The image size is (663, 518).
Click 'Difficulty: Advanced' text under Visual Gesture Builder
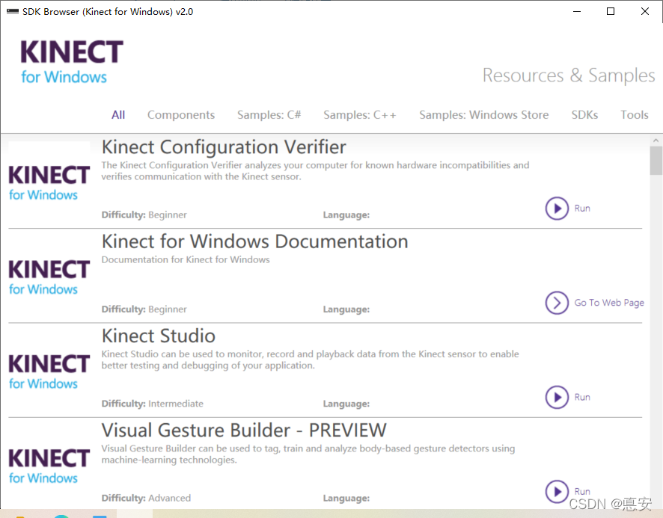(x=146, y=498)
